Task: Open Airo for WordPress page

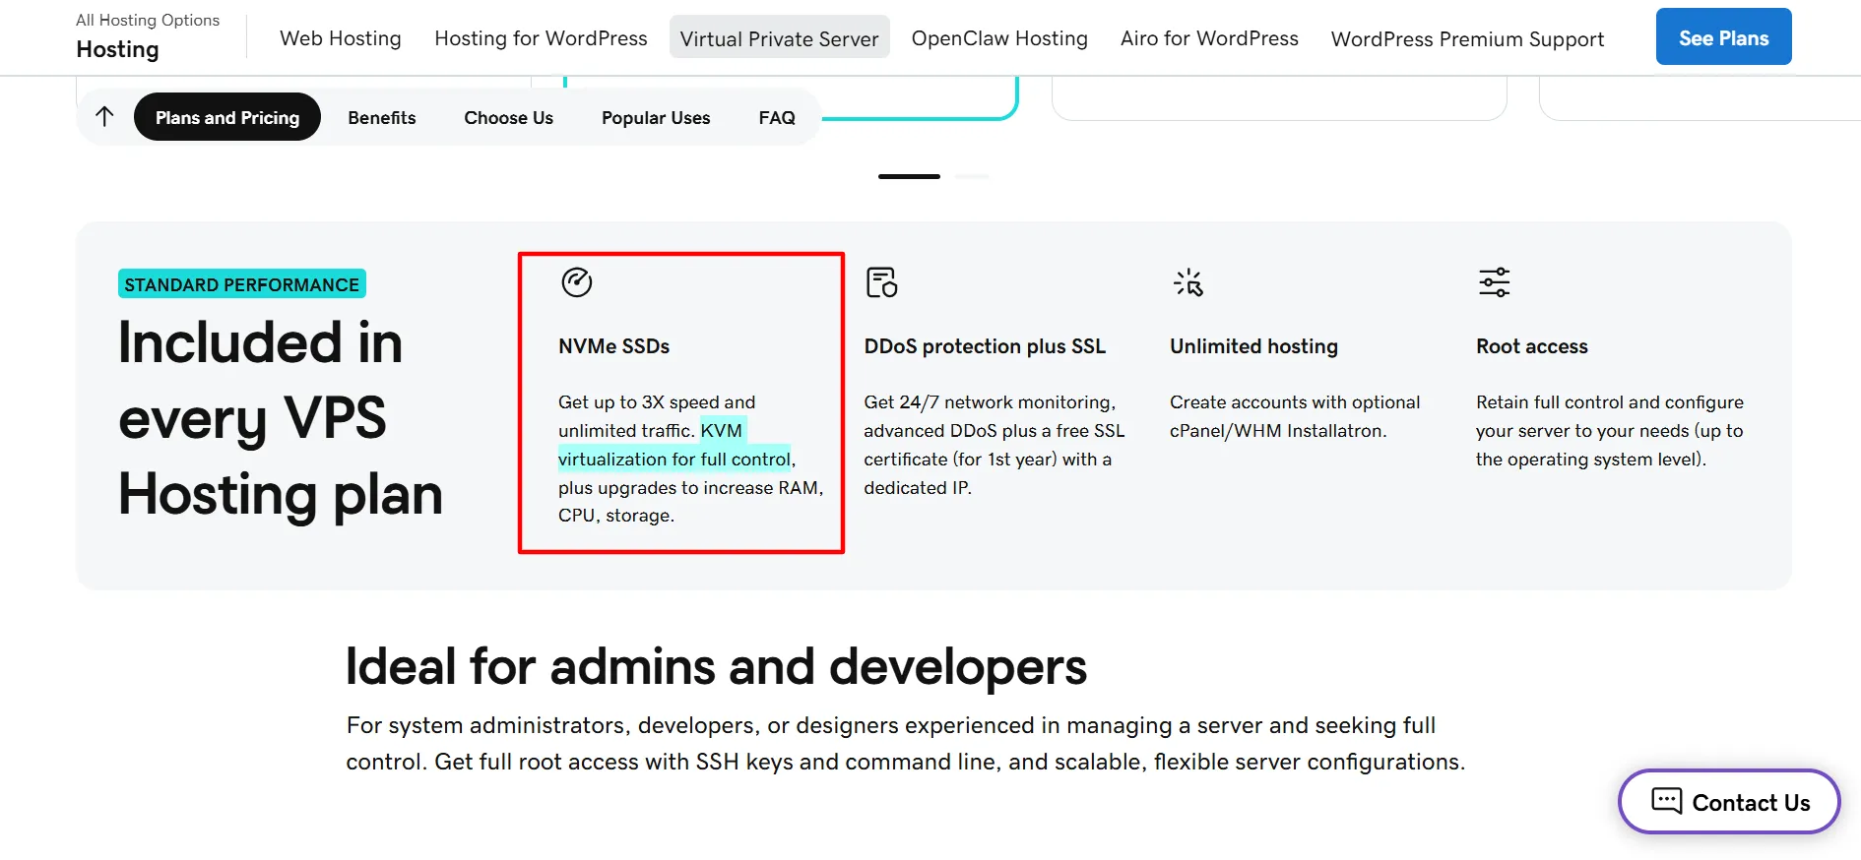Action: [1209, 38]
